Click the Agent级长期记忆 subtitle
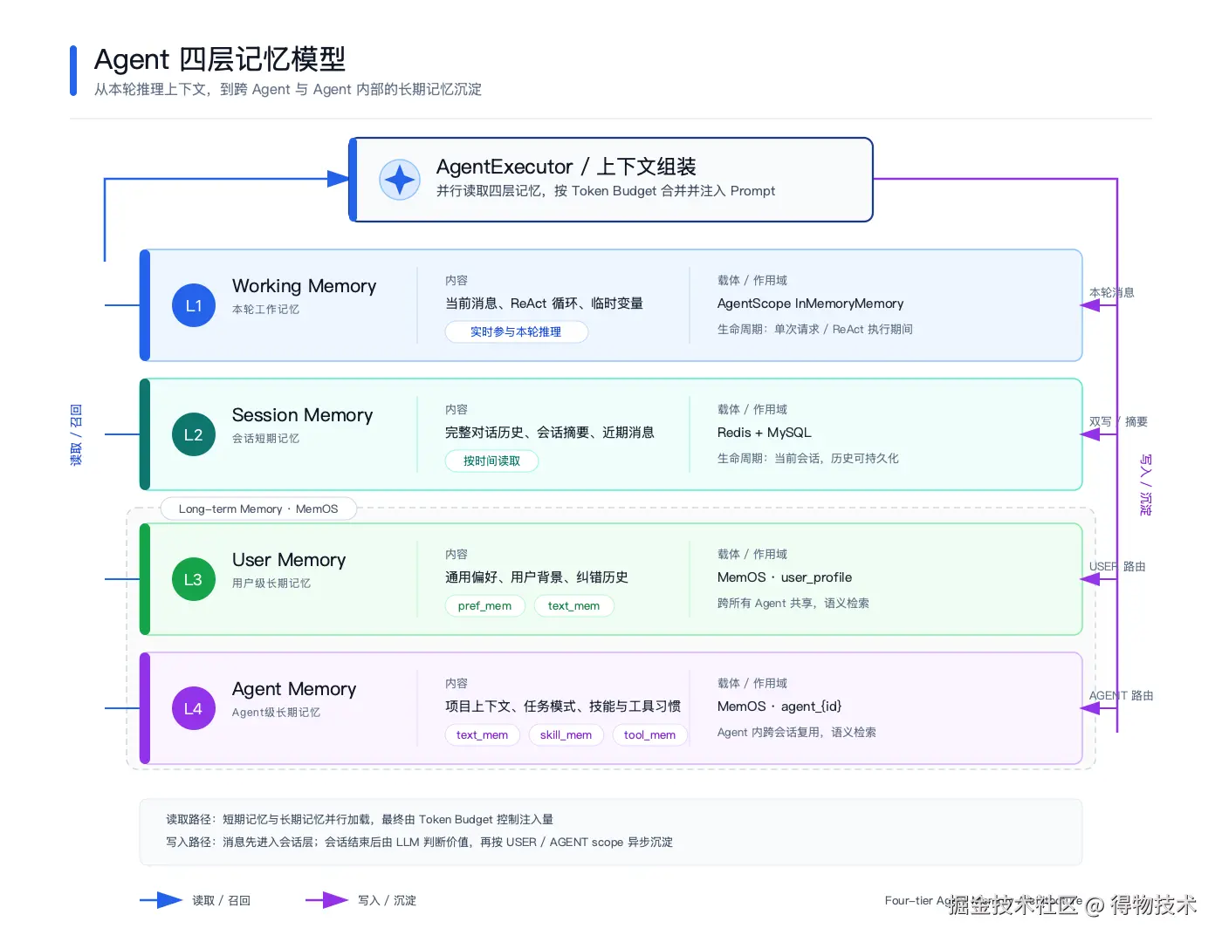Screen dimensions: 1222x942 click(276, 713)
